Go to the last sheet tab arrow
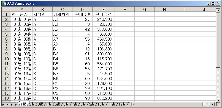Image resolution: width=222 pixels, height=108 pixels. pos(16,104)
